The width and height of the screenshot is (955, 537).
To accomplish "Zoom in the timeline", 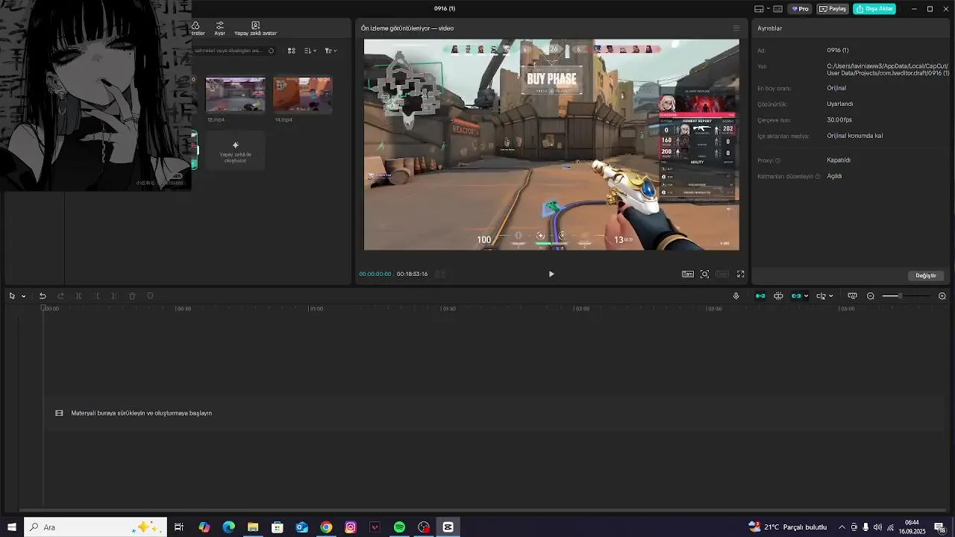I will (942, 296).
